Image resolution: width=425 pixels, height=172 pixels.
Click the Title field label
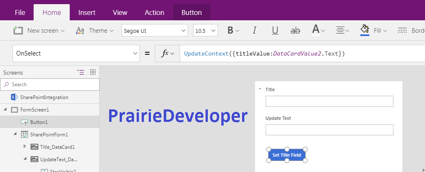270,90
